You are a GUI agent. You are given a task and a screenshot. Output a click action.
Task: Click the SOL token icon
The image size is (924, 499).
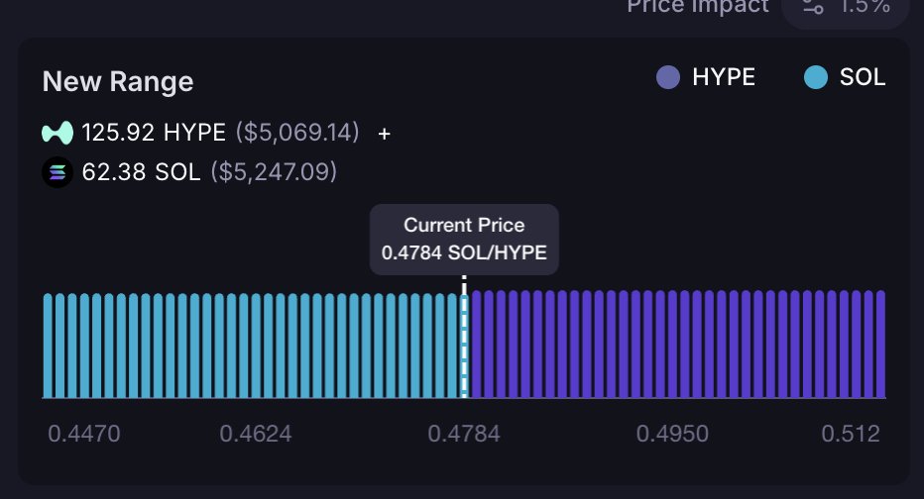pos(58,173)
